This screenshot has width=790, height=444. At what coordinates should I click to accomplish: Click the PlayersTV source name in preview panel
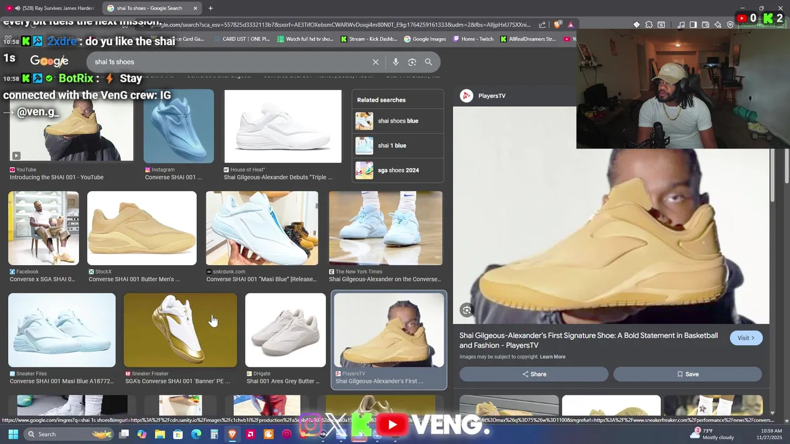tap(492, 96)
